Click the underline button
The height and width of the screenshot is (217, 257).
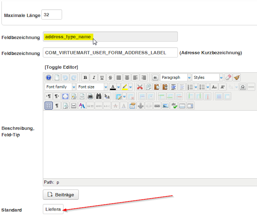(102, 77)
